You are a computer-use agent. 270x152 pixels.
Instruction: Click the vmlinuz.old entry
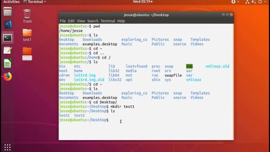217,66
